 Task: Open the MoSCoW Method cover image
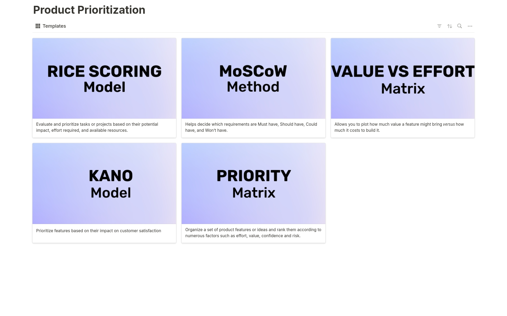(253, 78)
